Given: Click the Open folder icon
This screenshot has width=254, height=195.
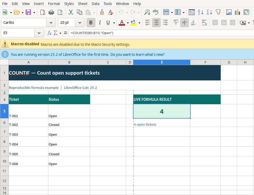Looking at the screenshot, I should pyautogui.click(x=17, y=12).
